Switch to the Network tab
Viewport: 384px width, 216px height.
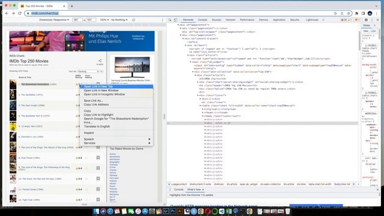(230, 20)
